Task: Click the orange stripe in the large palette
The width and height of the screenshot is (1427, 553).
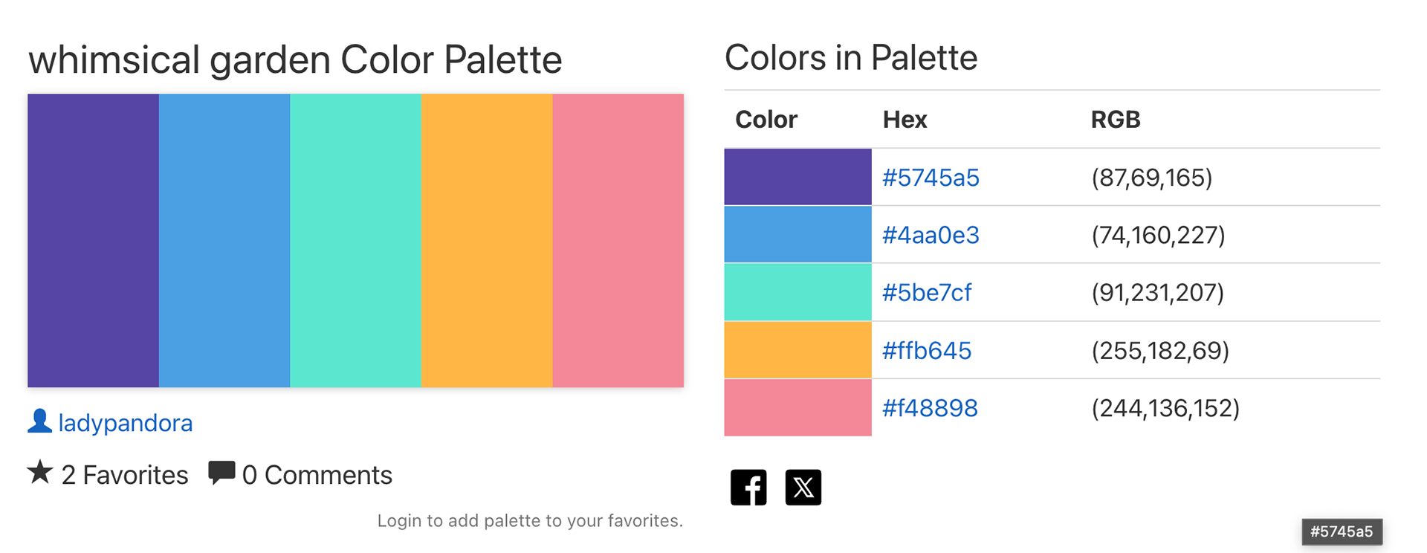Action: 487,240
